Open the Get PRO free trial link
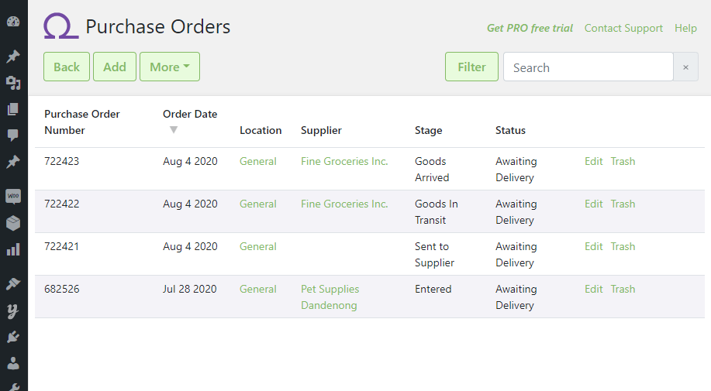 pyautogui.click(x=530, y=28)
